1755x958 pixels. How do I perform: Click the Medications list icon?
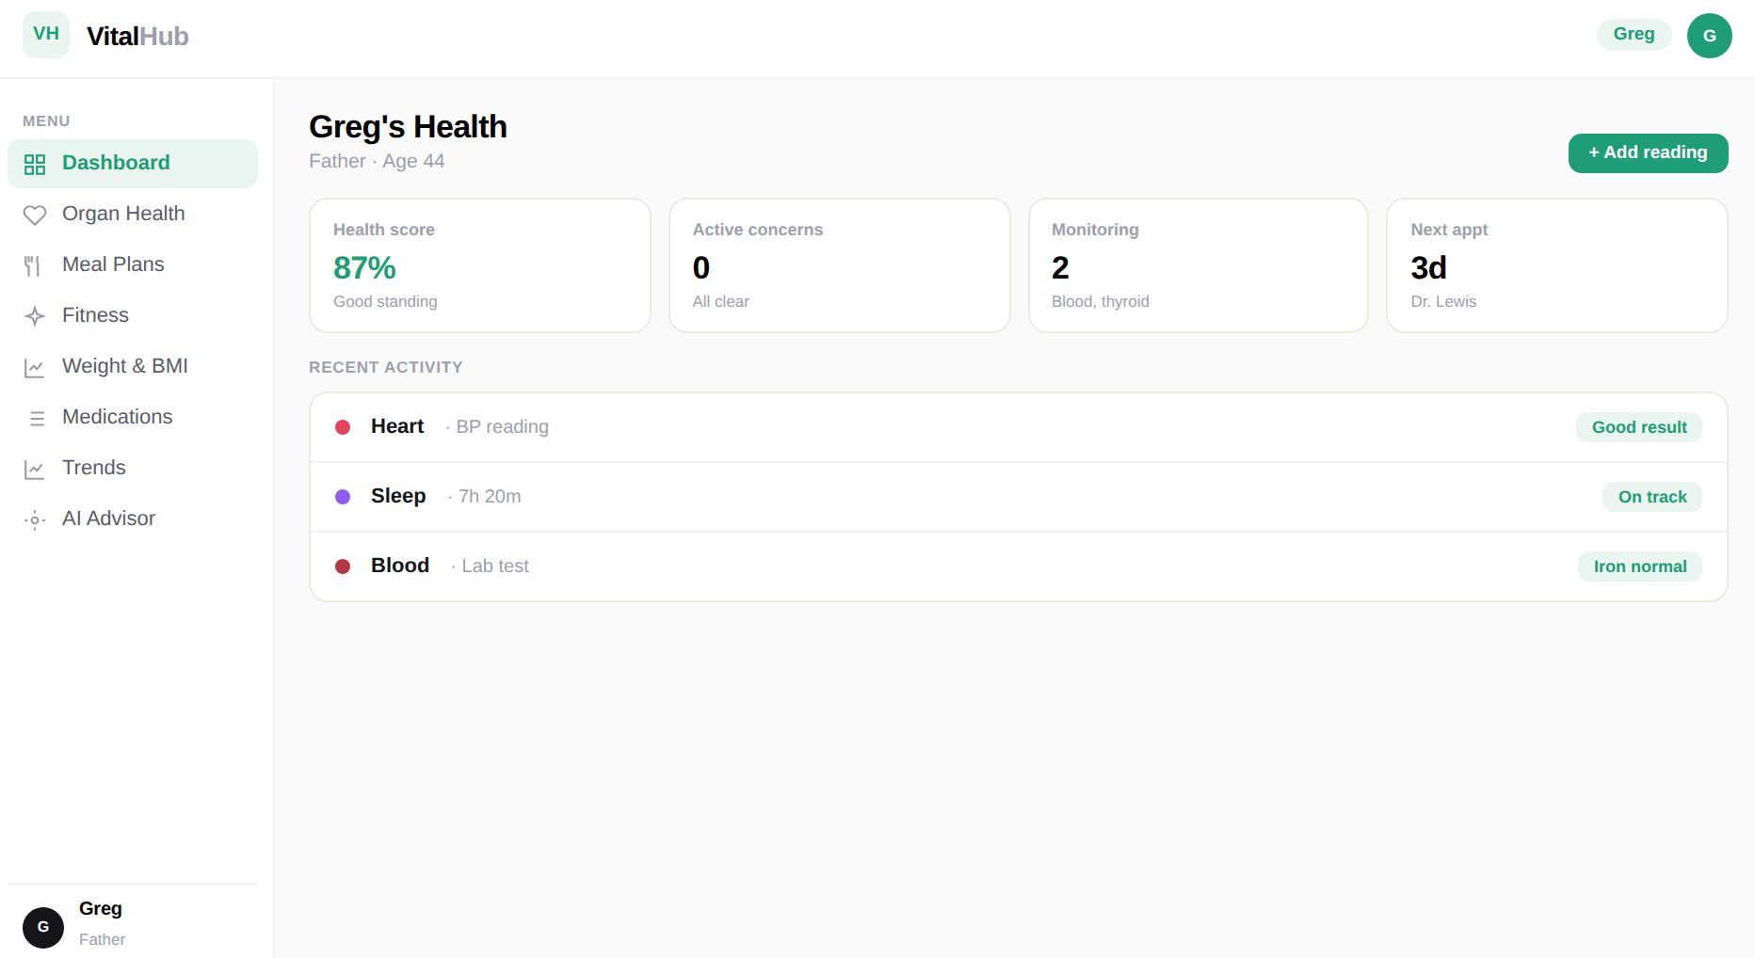(35, 418)
